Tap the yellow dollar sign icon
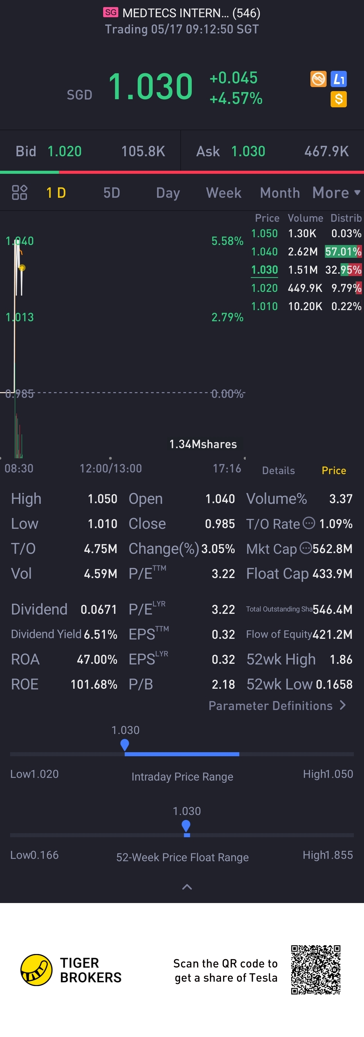The image size is (364, 1037). [x=339, y=99]
